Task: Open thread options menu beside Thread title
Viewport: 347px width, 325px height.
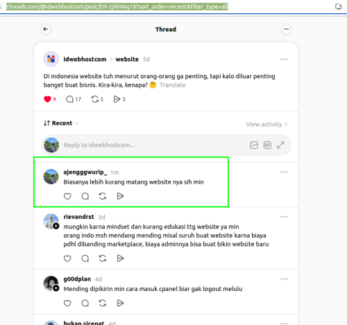Action: point(286,29)
